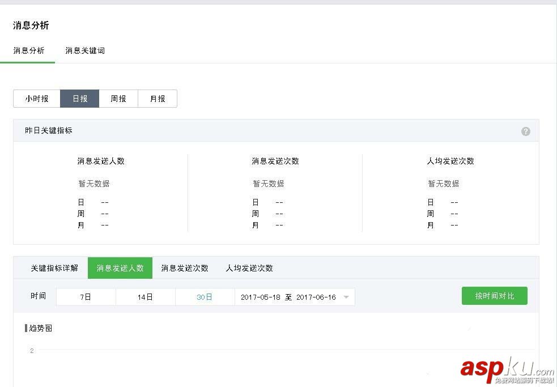Click the 按时间对比 button

point(494,295)
